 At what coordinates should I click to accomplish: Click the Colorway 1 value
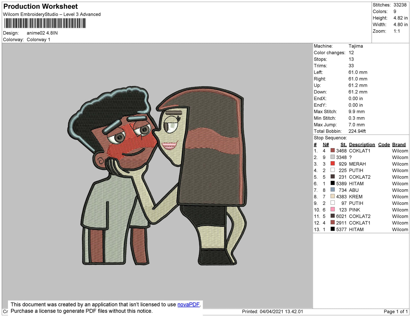pyautogui.click(x=38, y=39)
